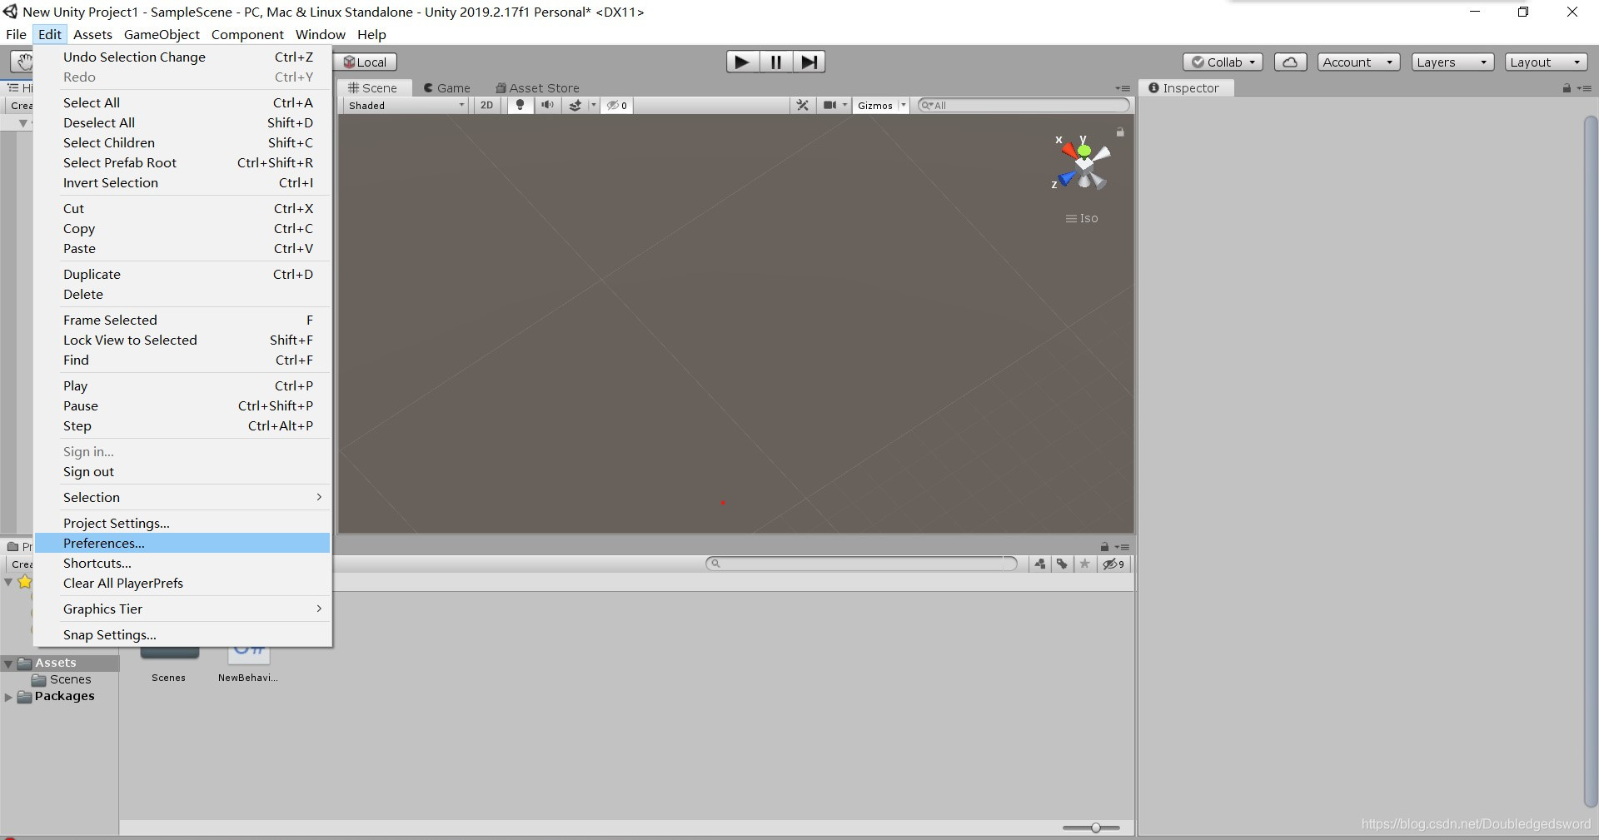Open the Scene view context menu icon
Image resolution: width=1599 pixels, height=840 pixels.
click(x=1123, y=88)
